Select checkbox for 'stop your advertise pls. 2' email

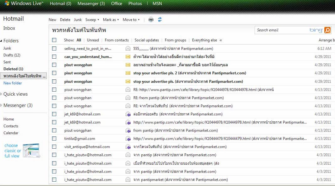coord(54,73)
